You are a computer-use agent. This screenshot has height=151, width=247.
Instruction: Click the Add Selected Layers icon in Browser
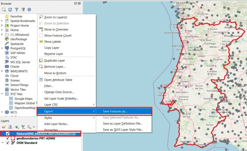[x=3, y=9]
